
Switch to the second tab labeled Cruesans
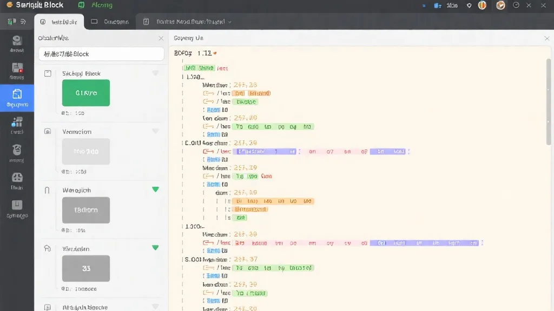(110, 22)
